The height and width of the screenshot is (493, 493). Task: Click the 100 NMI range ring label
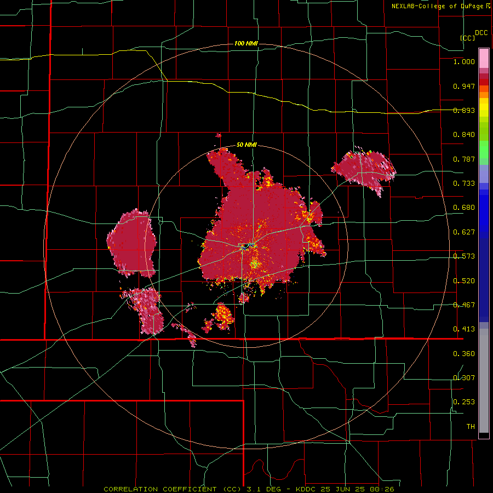(x=246, y=43)
